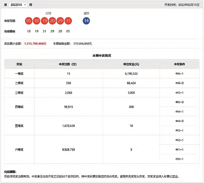Click the blue ball numbered 14

[86, 21]
